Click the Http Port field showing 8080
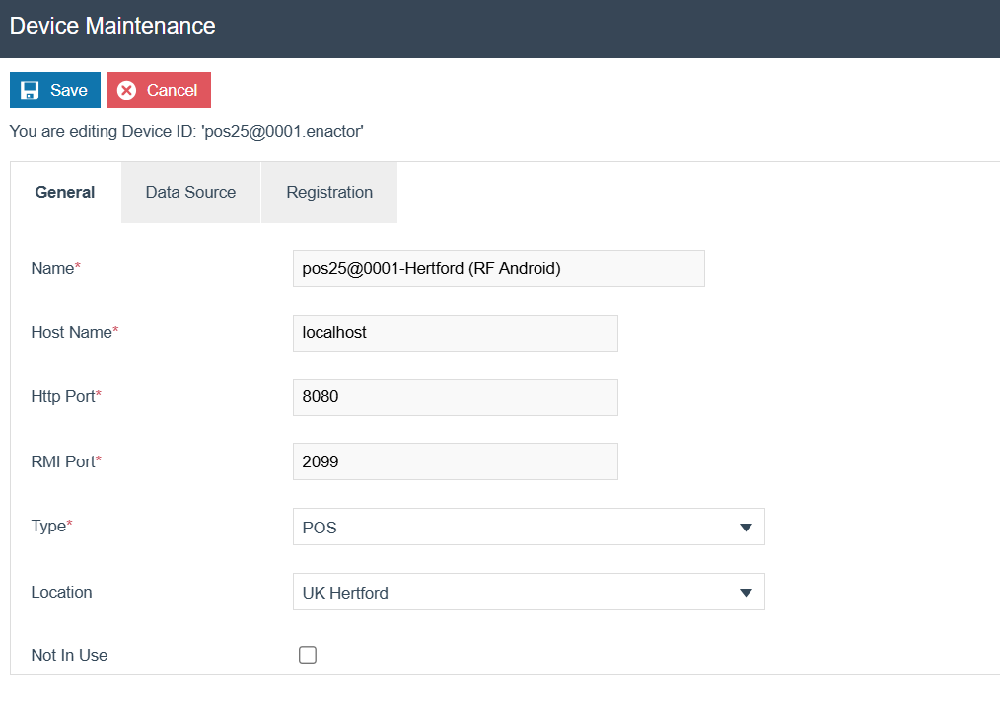The width and height of the screenshot is (1000, 706). 455,396
